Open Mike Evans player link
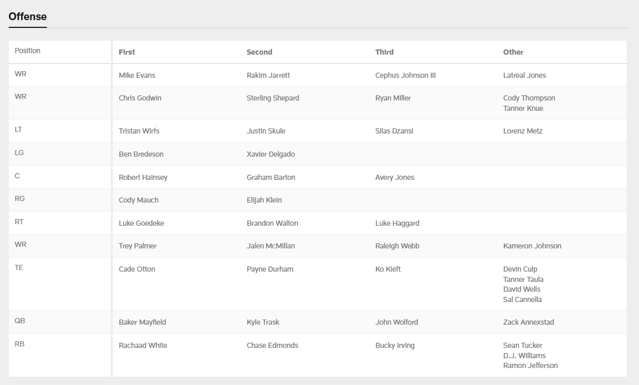 [x=137, y=75]
